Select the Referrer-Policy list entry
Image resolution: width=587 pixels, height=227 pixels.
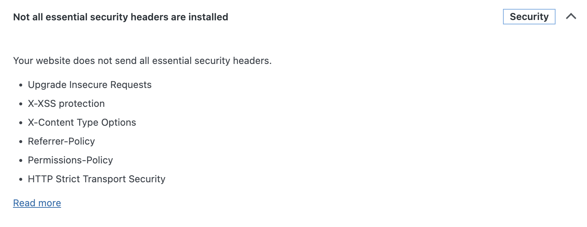click(x=61, y=141)
